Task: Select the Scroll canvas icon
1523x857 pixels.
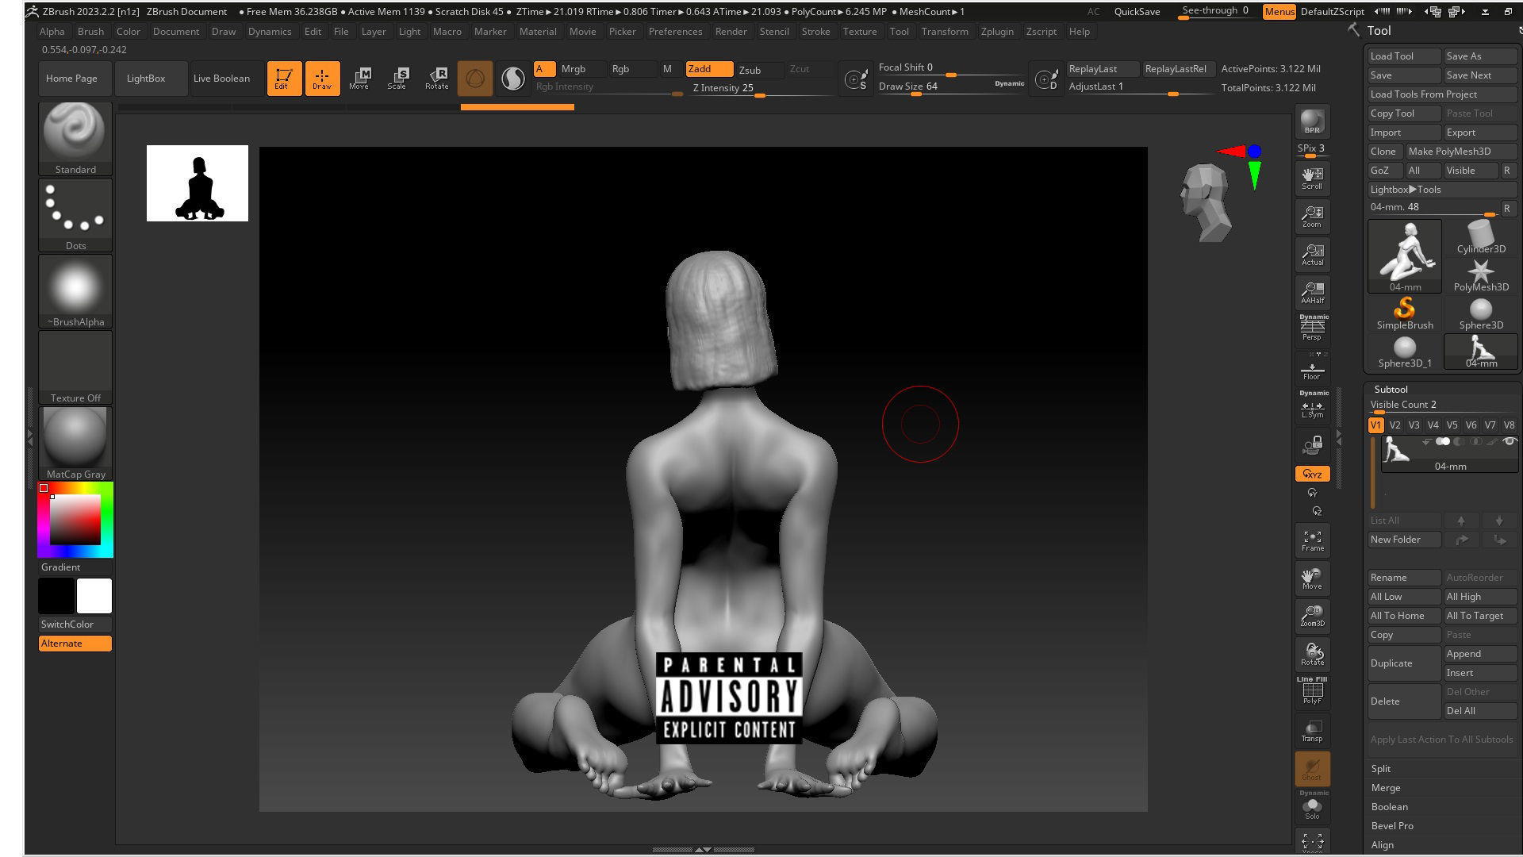Action: point(1312,178)
